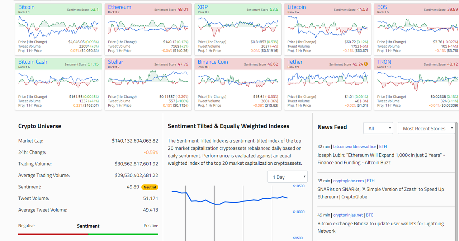Click the Neutral sentiment badge

coord(150,187)
